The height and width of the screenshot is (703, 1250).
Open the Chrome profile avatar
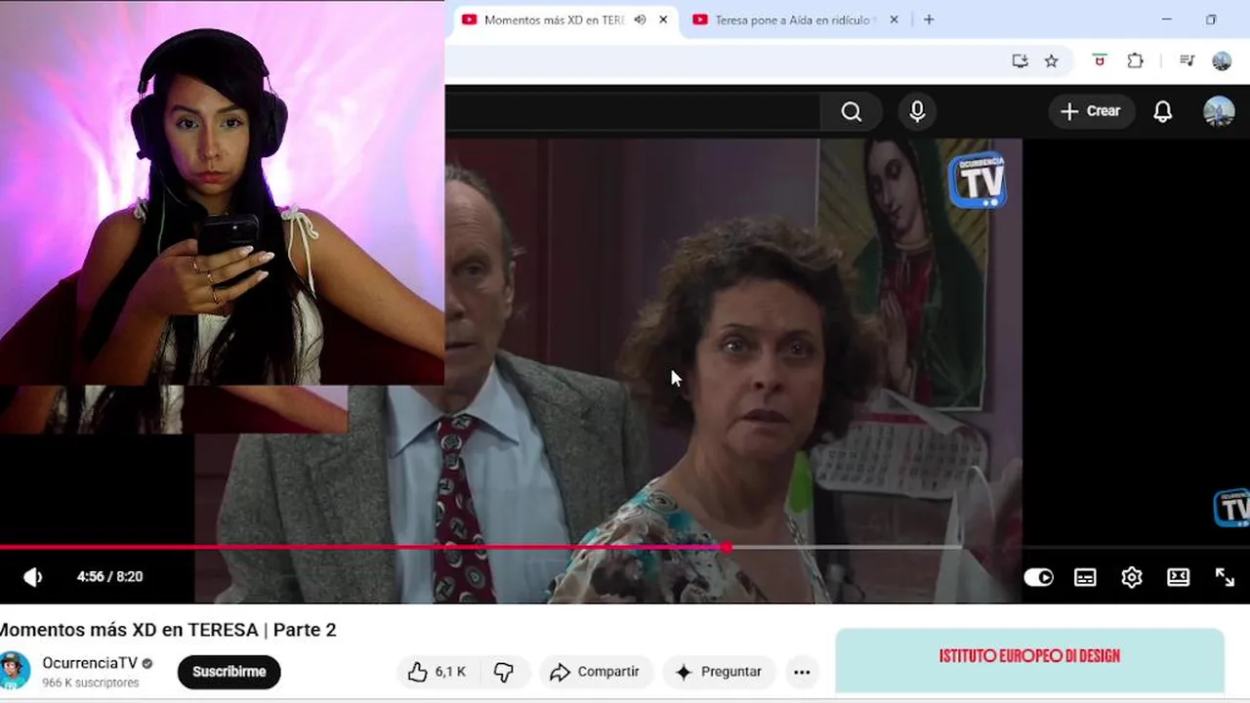[1222, 61]
